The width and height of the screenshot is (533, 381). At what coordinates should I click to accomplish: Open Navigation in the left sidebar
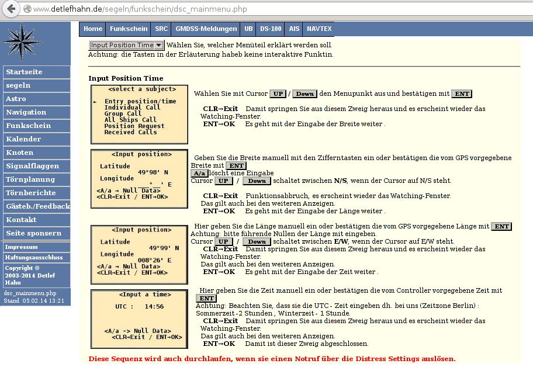click(37, 112)
